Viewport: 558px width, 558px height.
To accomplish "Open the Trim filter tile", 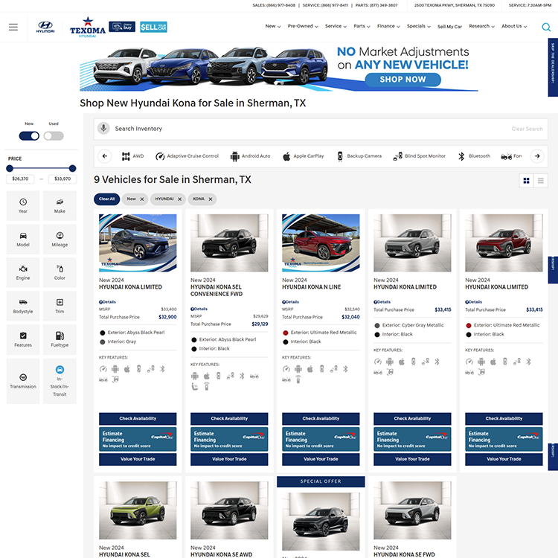I will pos(60,306).
